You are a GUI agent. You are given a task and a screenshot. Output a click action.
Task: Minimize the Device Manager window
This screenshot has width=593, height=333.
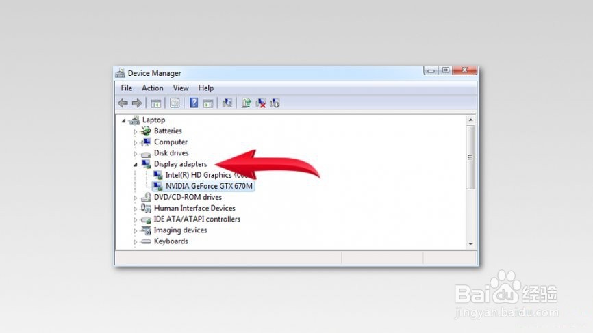(431, 70)
